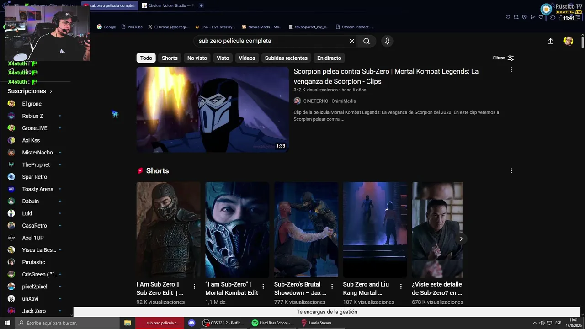Select the Todo filter chip
Screen dimensions: 585x329
click(146, 58)
